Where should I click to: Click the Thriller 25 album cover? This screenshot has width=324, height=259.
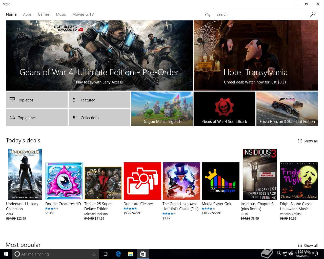coord(103,183)
